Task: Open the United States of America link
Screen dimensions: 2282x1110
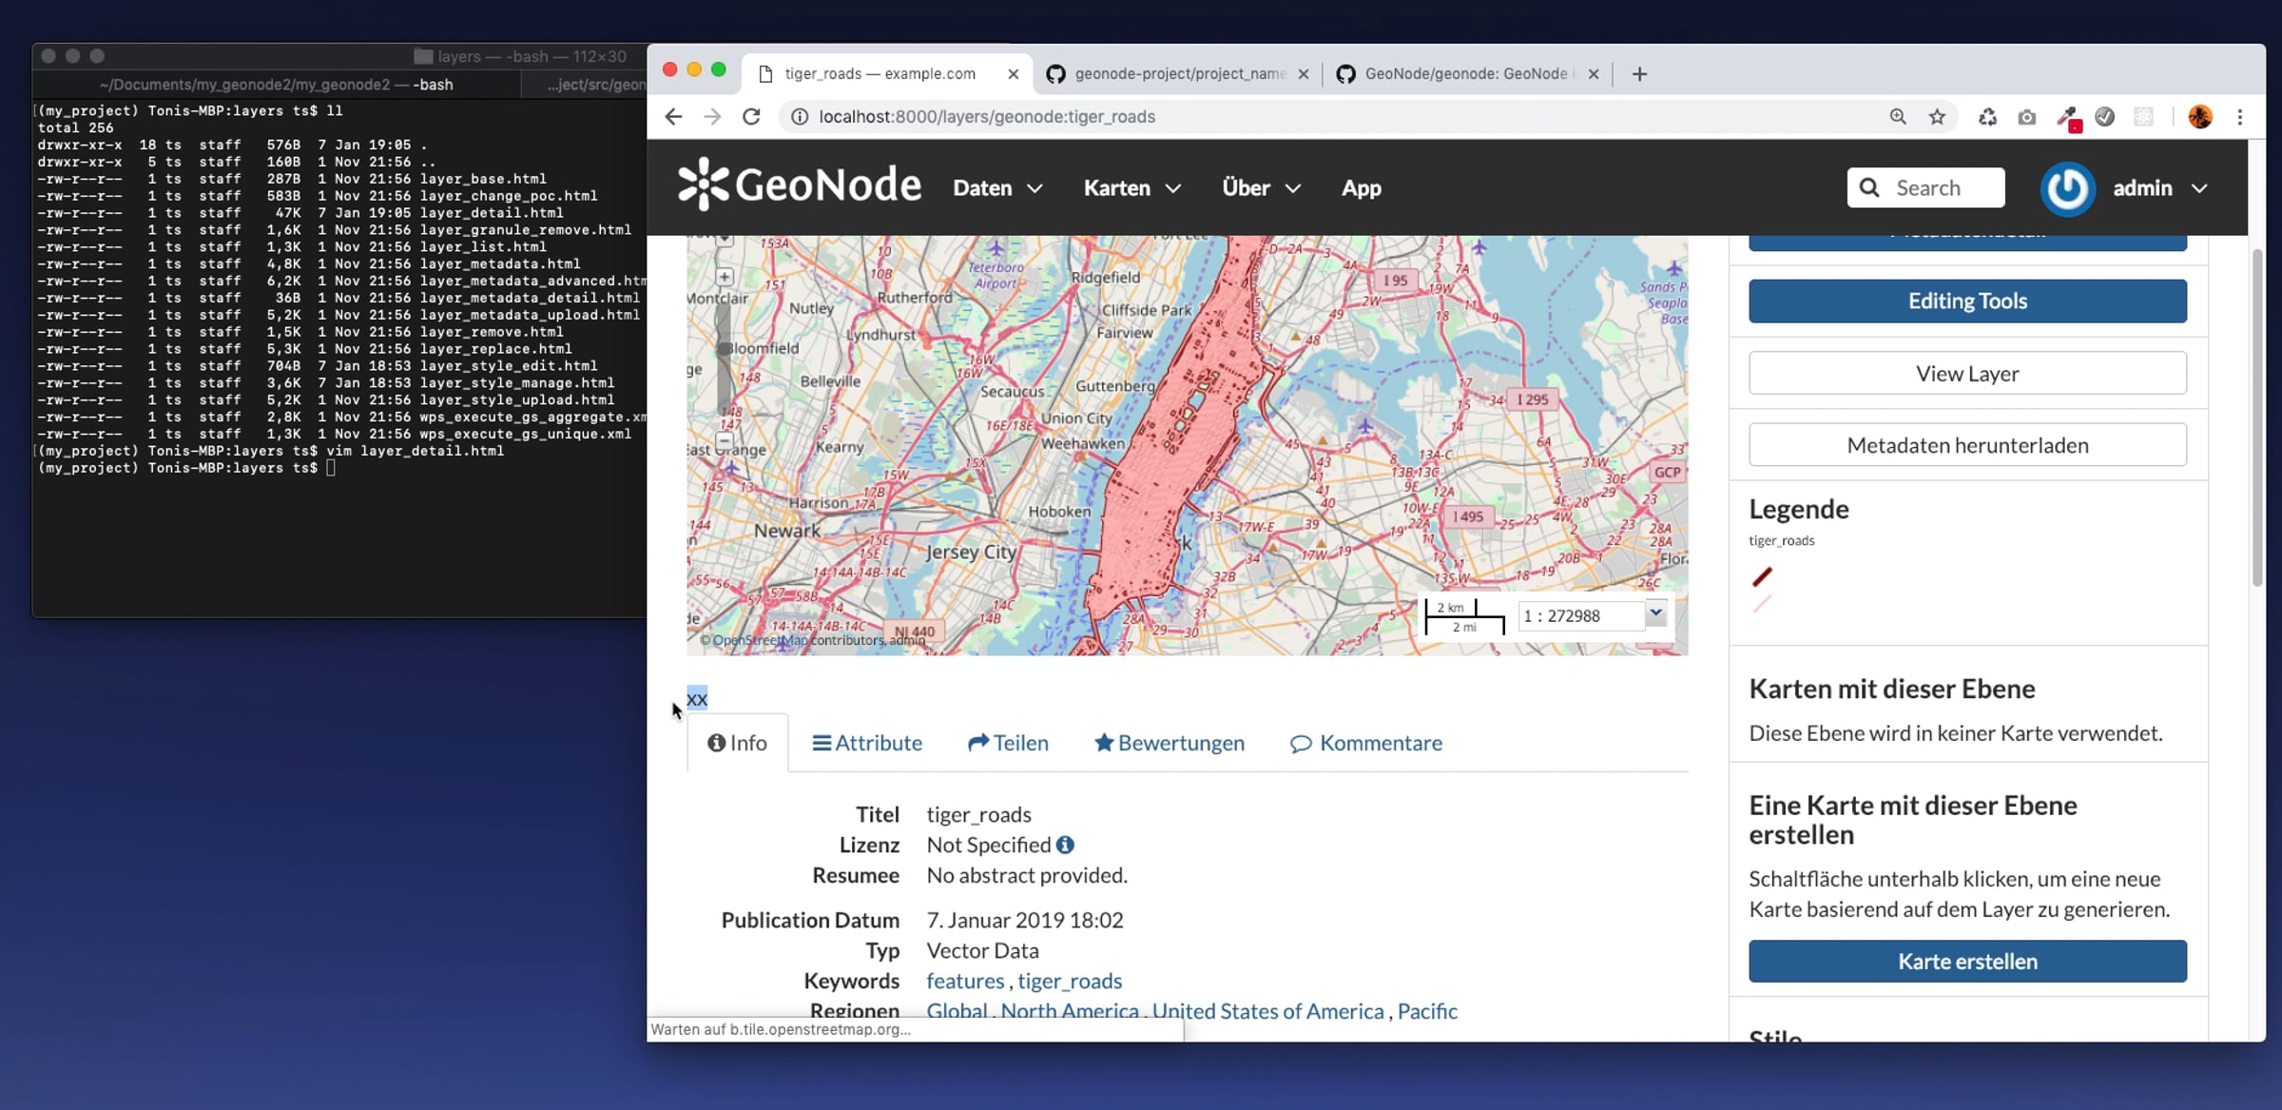Action: point(1268,1011)
